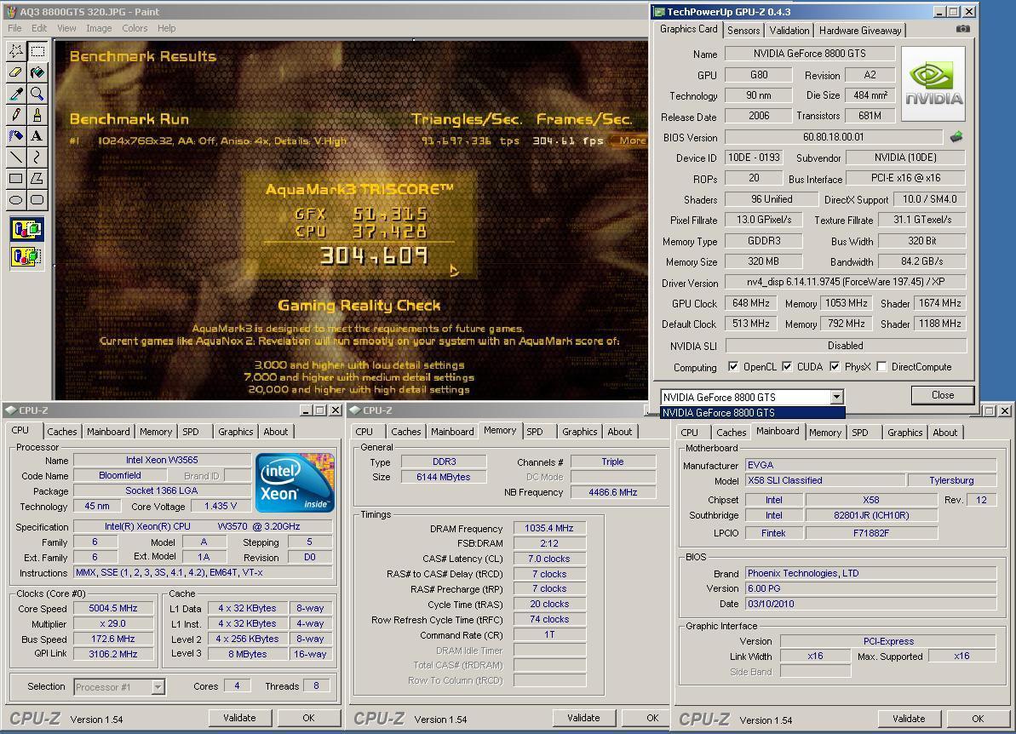The width and height of the screenshot is (1016, 734).
Task: Choose the Fill With Color bucket tool
Action: click(x=37, y=72)
